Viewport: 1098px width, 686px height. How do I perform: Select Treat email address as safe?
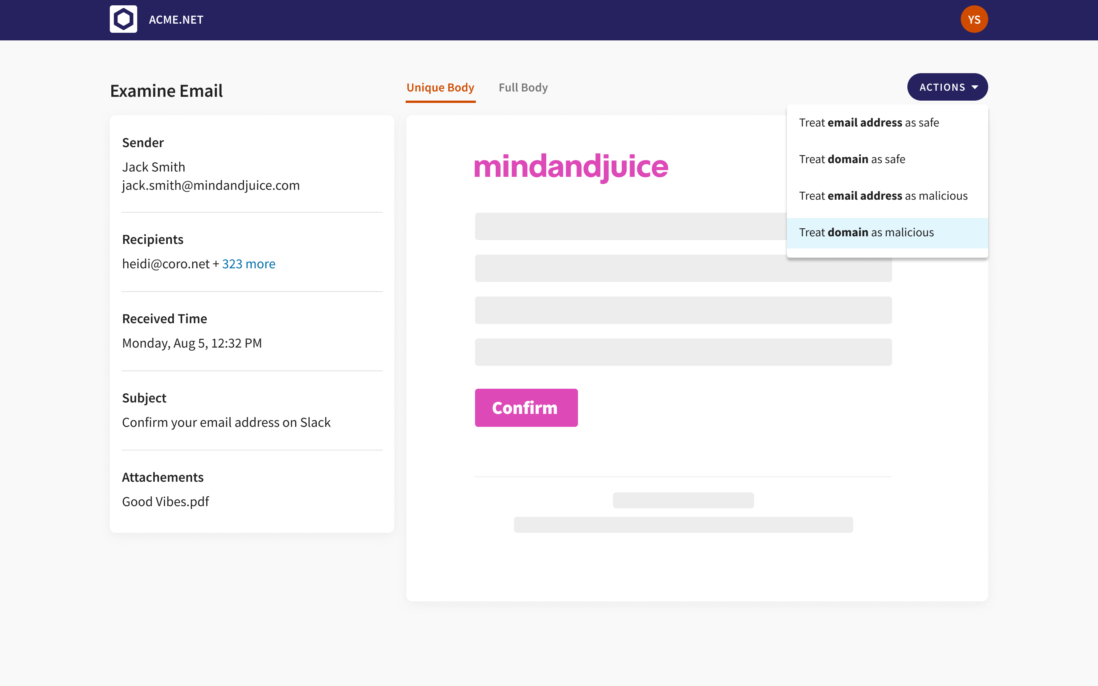click(868, 122)
